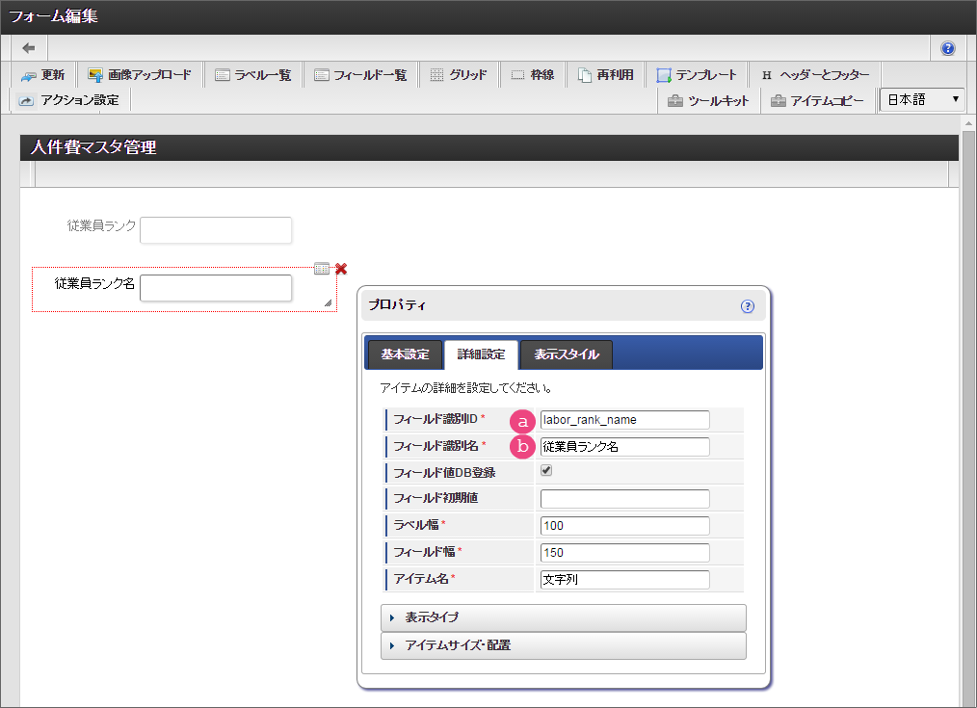
Task: Open the フィールド一覧 field list
Action: click(x=360, y=75)
